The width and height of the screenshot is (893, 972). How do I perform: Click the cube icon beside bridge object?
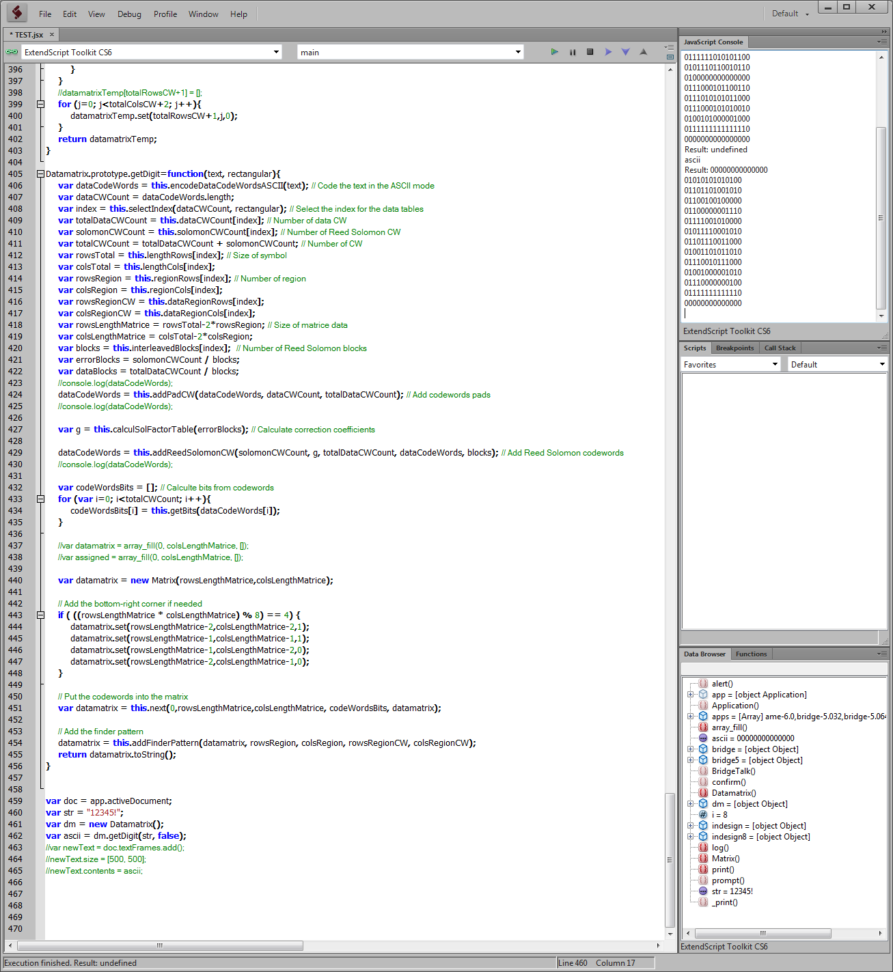point(703,749)
